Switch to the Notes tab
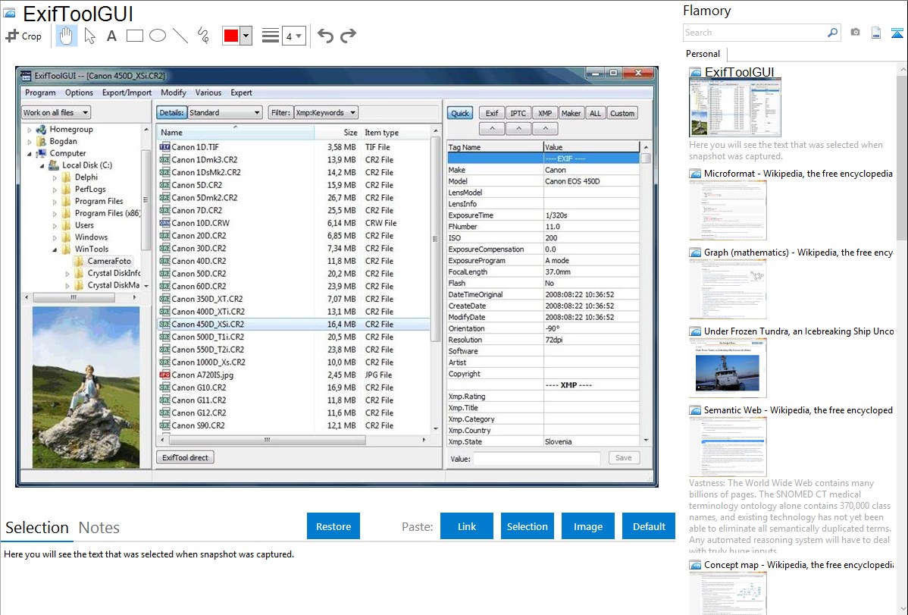908x615 pixels. click(x=99, y=528)
